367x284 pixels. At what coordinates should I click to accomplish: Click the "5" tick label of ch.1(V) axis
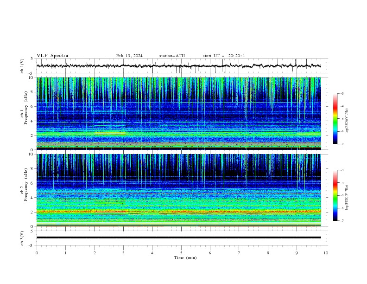tap(32, 59)
